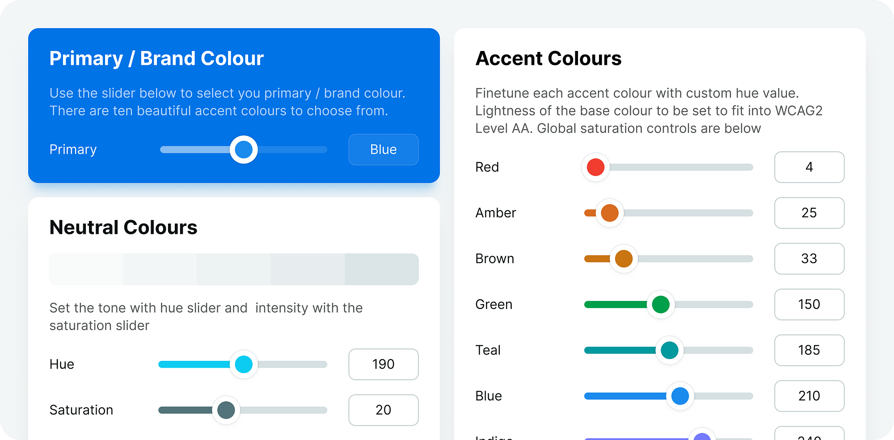Viewport: 894px width, 440px height.
Task: Focus the Saturation value field showing 20
Action: 383,410
